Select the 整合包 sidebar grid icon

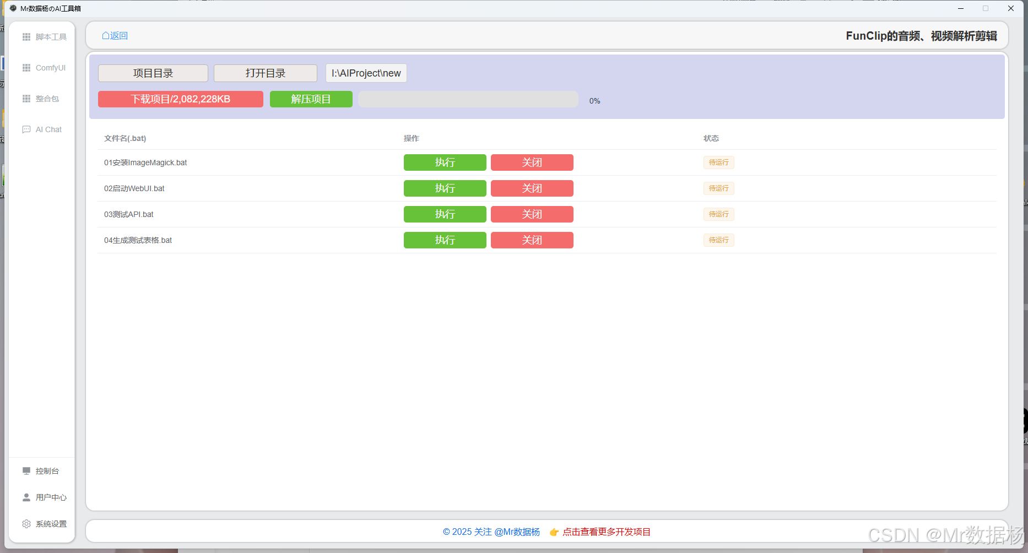click(x=26, y=99)
